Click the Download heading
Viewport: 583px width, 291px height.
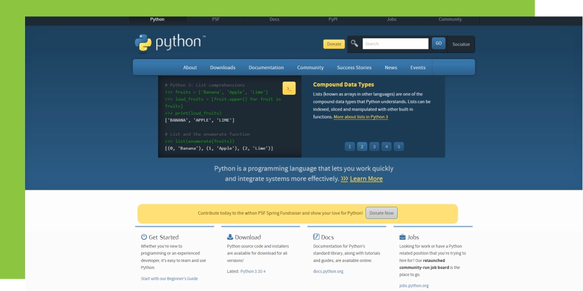(x=248, y=237)
